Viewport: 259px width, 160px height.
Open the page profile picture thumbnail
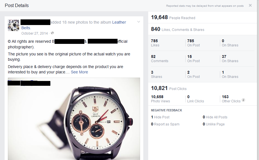coord(13,25)
